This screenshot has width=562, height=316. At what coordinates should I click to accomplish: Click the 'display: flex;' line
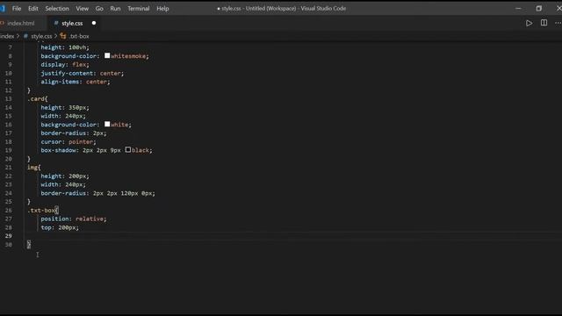pyautogui.click(x=65, y=64)
